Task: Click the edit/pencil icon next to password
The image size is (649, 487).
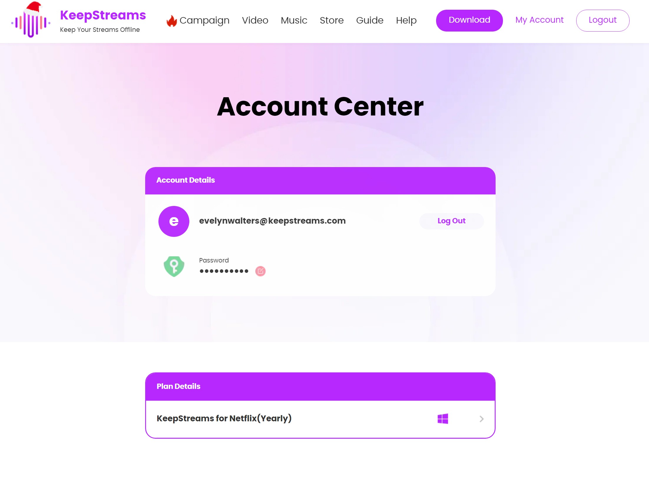Action: 260,271
